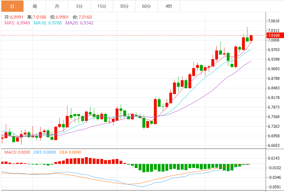Click the 开: 6.9991 open price
284x192 pixels.
tap(14, 17)
